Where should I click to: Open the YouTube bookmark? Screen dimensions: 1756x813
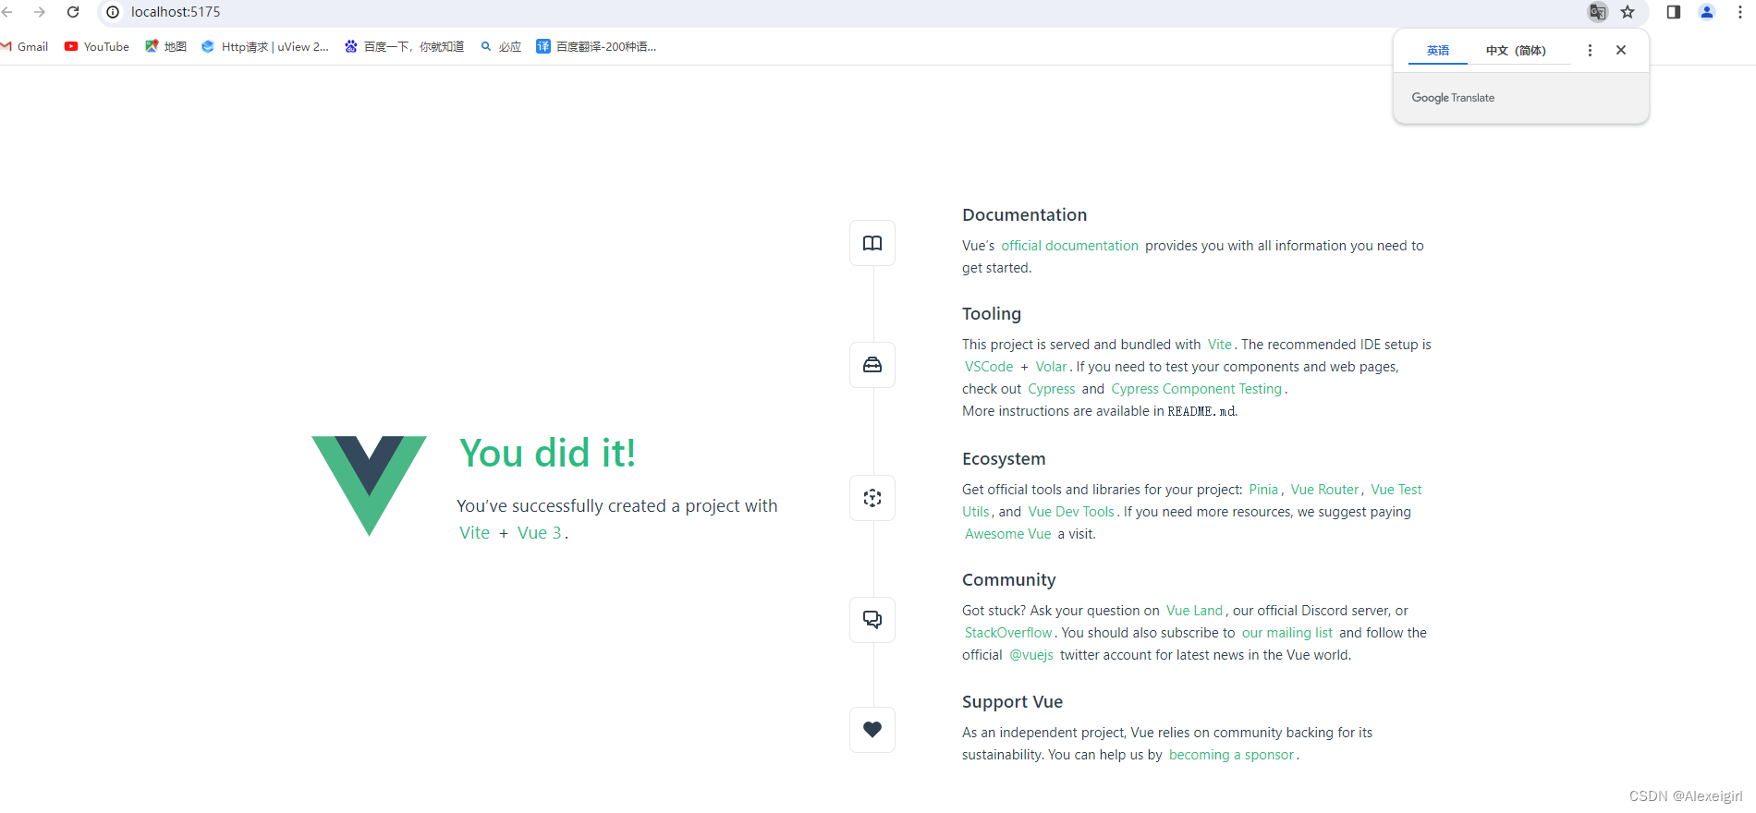click(x=97, y=47)
